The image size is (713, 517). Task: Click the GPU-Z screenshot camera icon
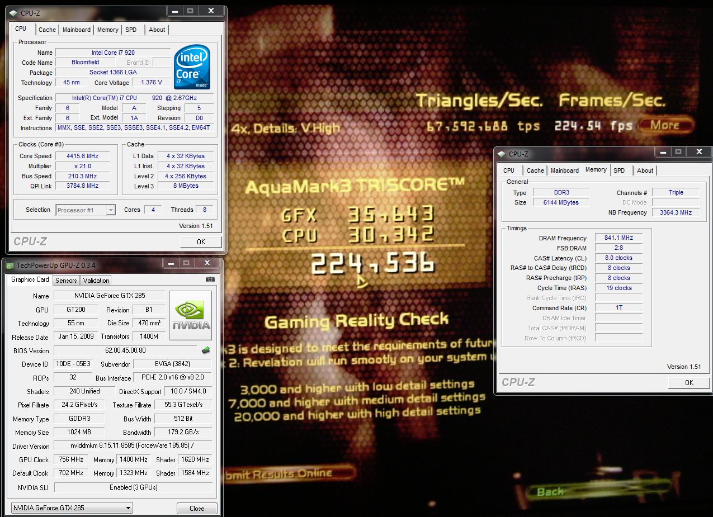(210, 279)
